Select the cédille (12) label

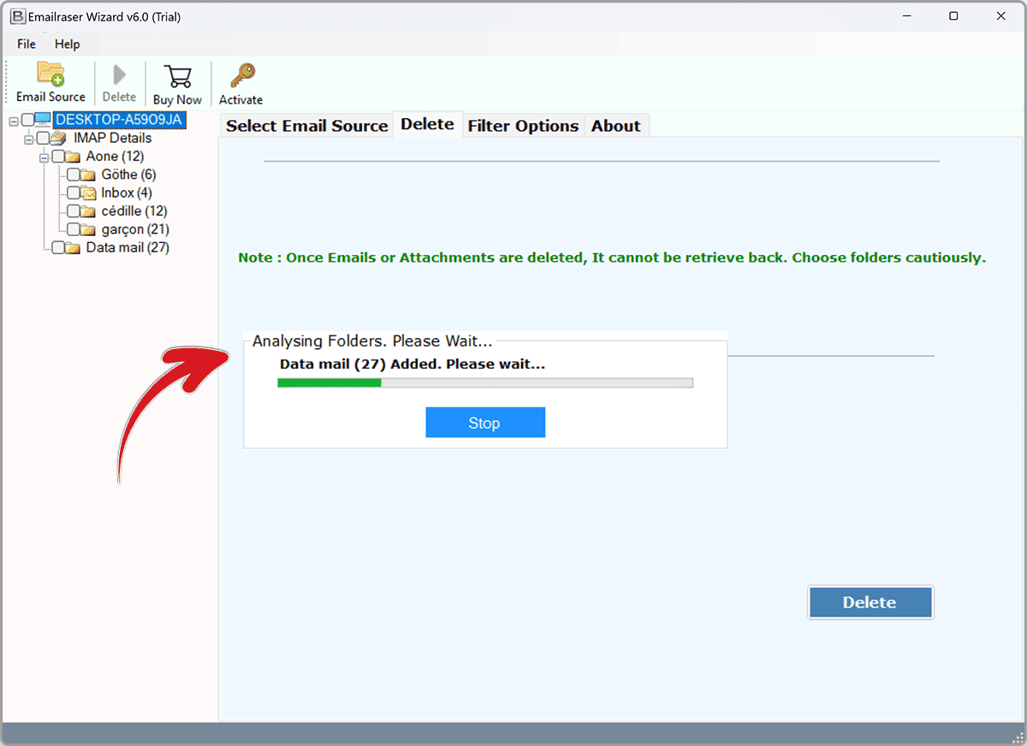pyautogui.click(x=134, y=211)
